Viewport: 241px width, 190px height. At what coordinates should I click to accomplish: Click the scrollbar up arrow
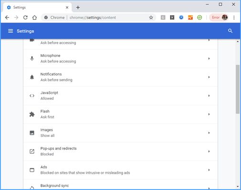(x=238, y=42)
